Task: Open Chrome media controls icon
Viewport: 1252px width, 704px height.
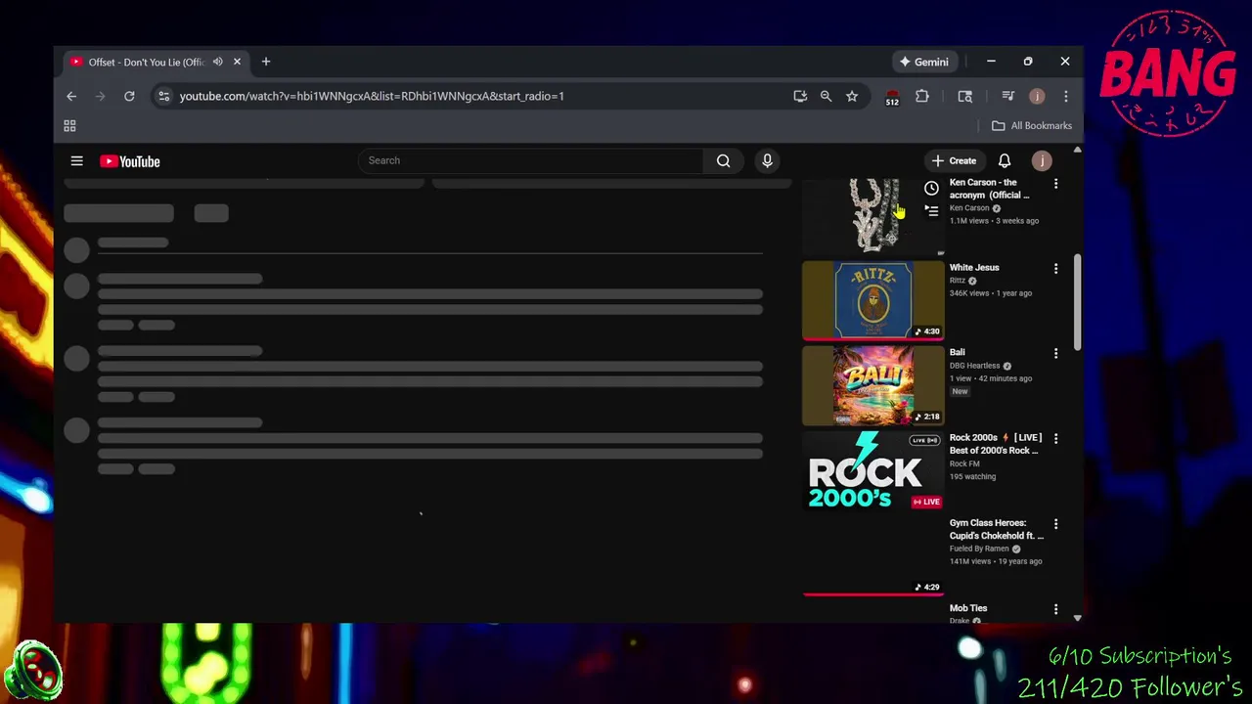Action: coord(1008,96)
